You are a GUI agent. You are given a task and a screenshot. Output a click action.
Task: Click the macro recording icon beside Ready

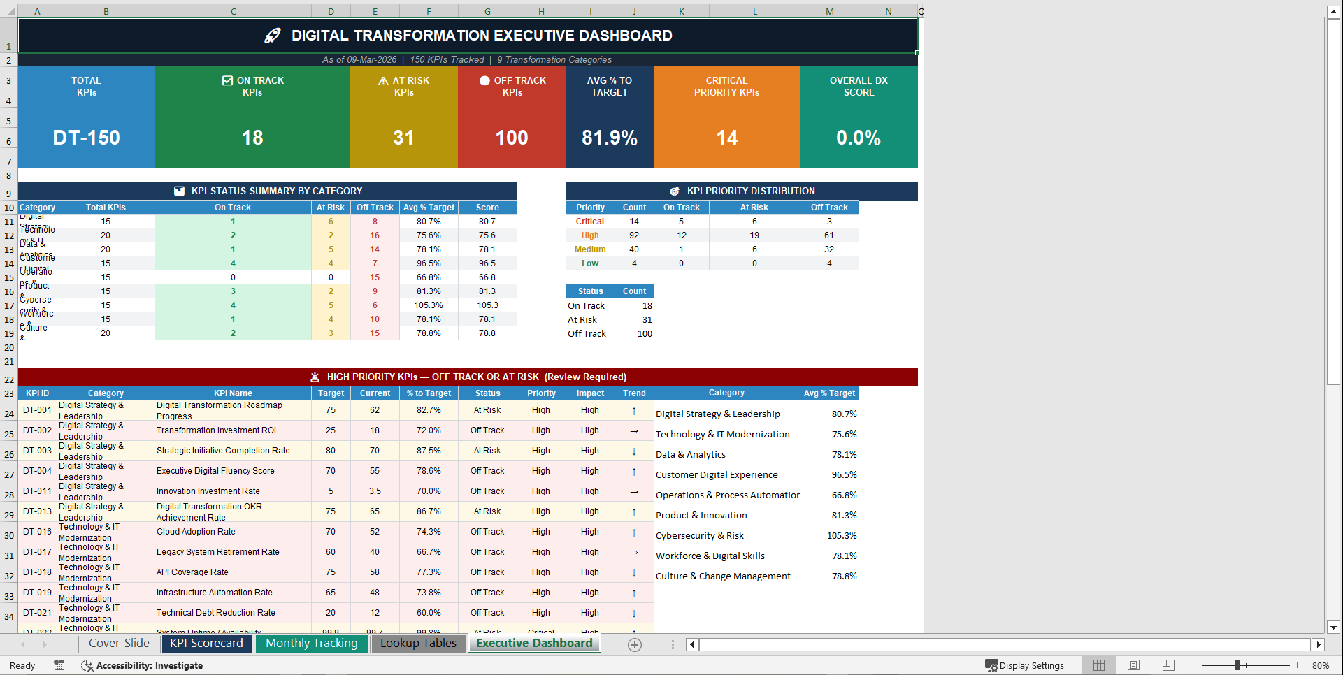pyautogui.click(x=59, y=665)
